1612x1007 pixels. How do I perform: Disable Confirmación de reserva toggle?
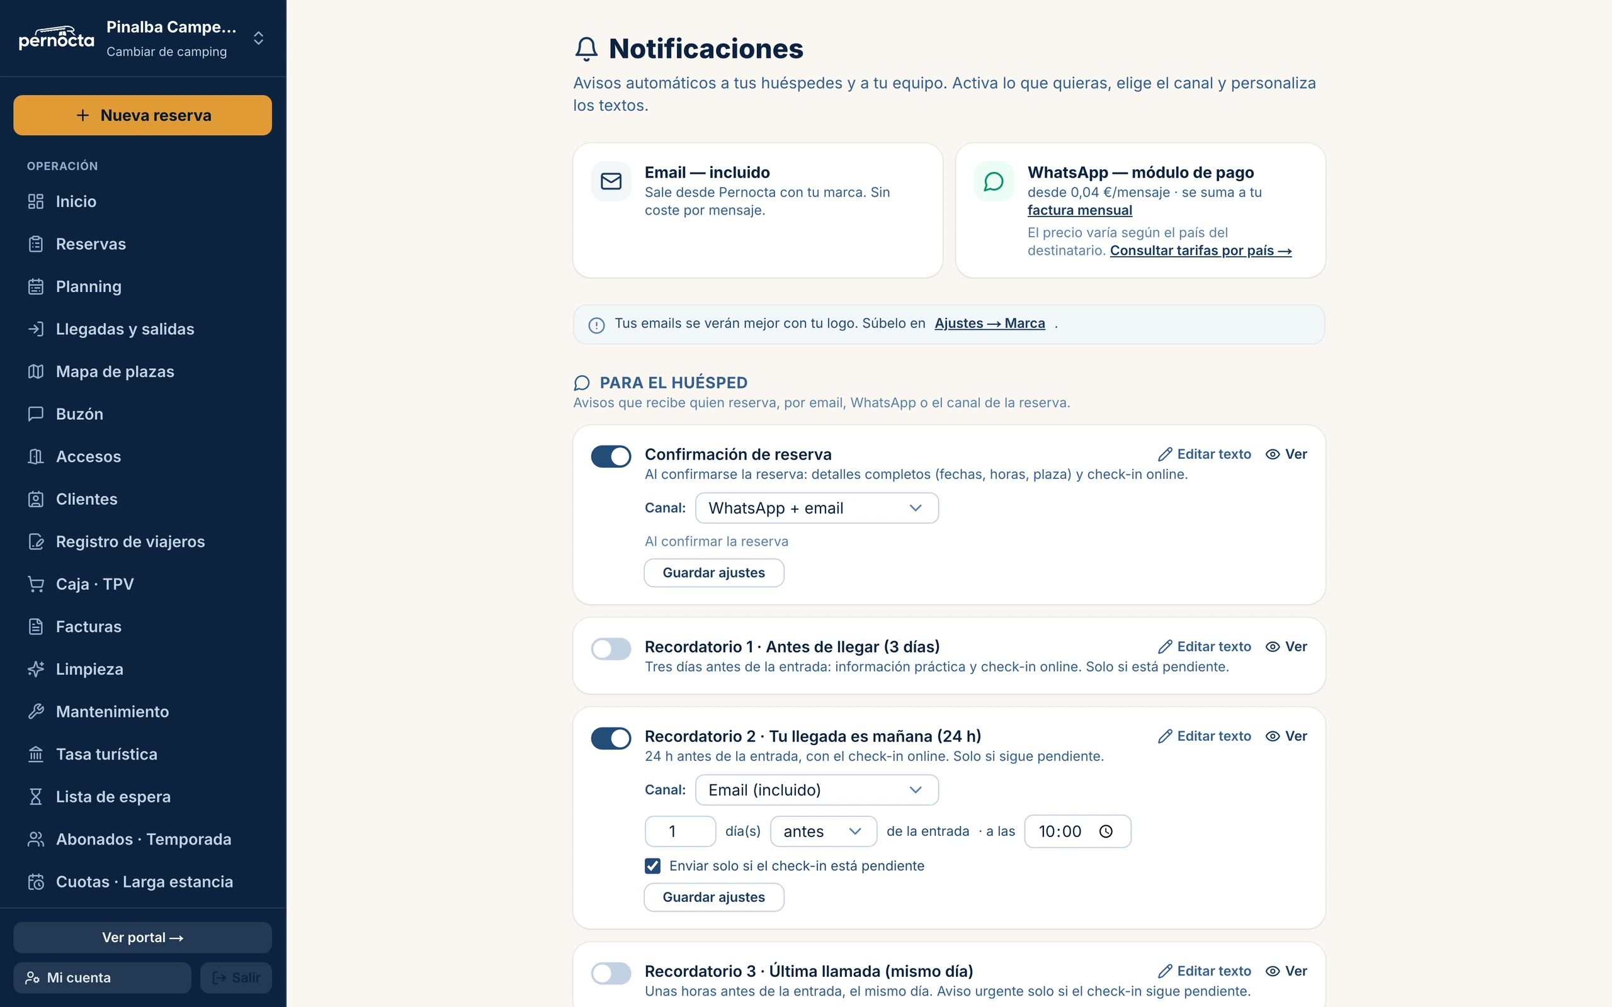(611, 456)
